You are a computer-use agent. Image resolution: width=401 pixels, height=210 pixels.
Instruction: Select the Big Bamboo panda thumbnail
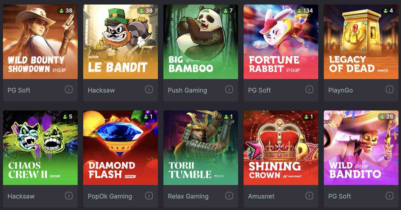click(201, 42)
